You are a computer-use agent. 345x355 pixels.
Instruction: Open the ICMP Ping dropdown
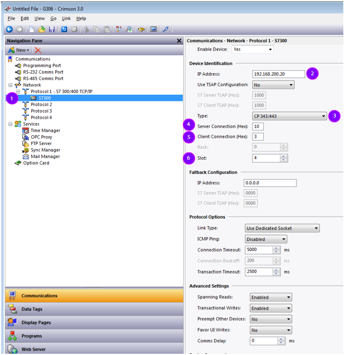coord(266,239)
